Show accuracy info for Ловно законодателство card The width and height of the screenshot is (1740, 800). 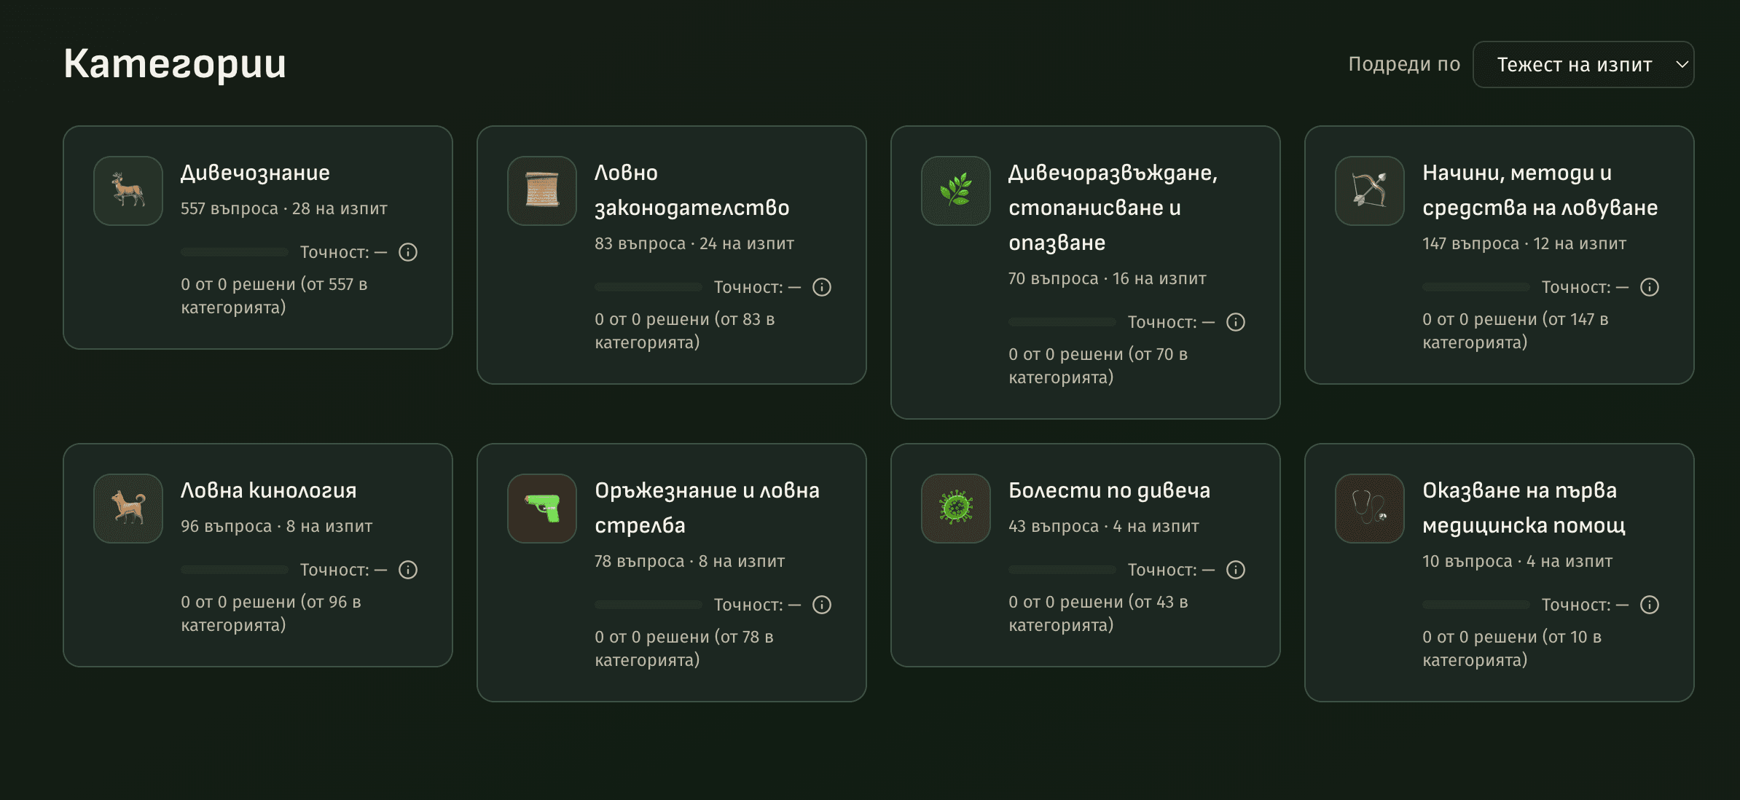click(822, 287)
